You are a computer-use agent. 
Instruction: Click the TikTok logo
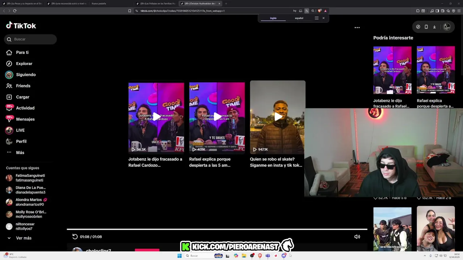pyautogui.click(x=21, y=26)
